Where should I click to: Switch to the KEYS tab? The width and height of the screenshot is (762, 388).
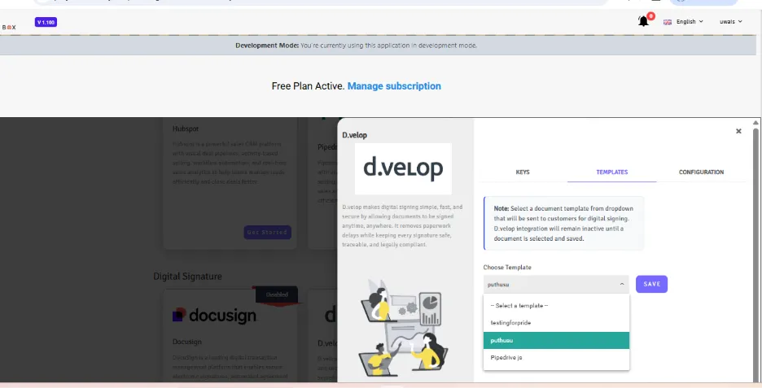[x=523, y=172]
